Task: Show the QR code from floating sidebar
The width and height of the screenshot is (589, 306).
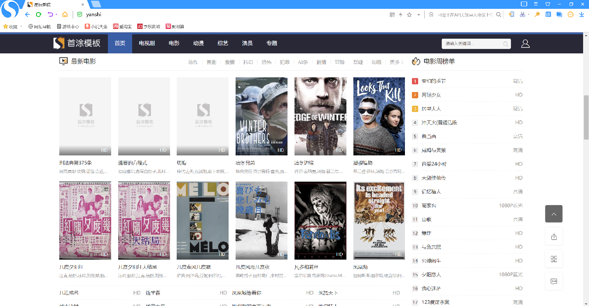Action: 554,259
